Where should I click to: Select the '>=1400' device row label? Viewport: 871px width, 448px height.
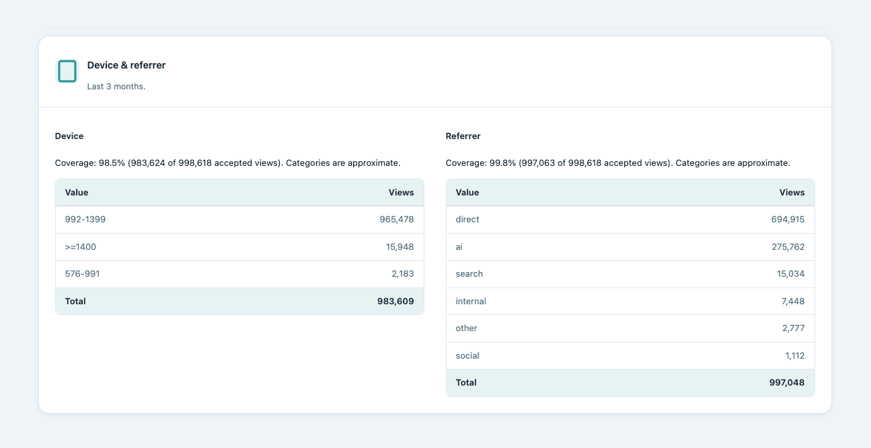coord(81,247)
